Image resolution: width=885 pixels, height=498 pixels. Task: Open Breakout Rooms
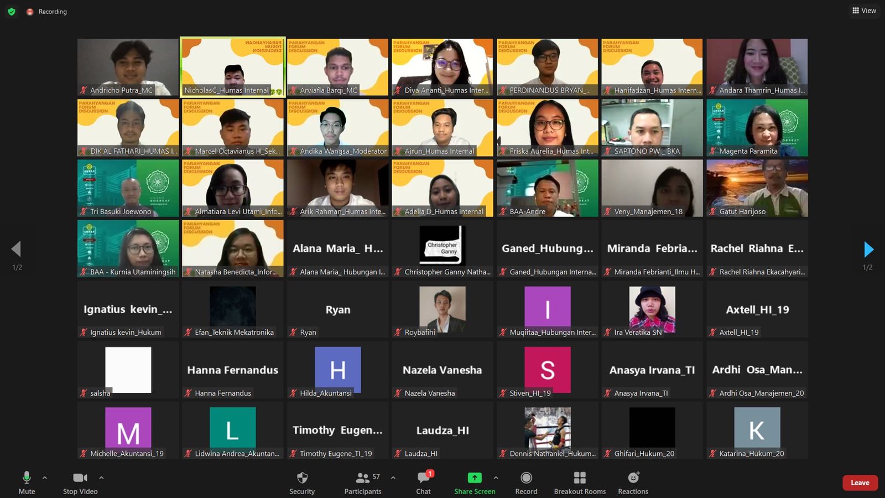(580, 482)
